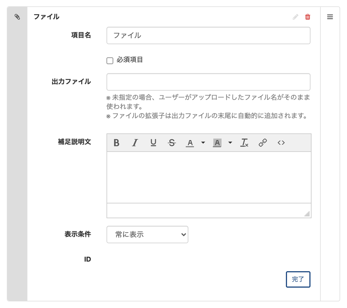This screenshot has height=308, width=347.
Task: Click the Bold formatting icon
Action: point(116,143)
